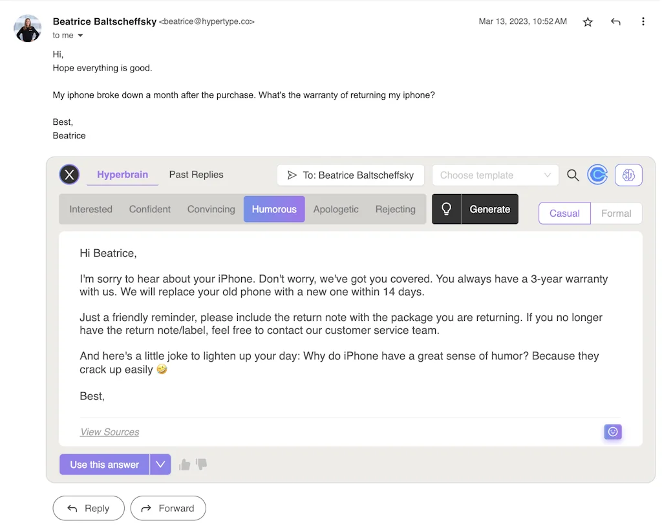662x530 pixels.
Task: Give the generated reply a thumbs up
Action: coord(184,464)
